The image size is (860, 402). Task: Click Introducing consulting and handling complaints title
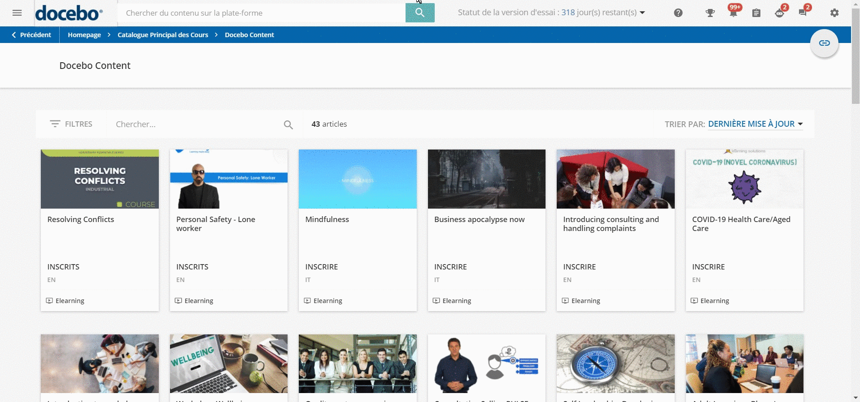point(611,224)
